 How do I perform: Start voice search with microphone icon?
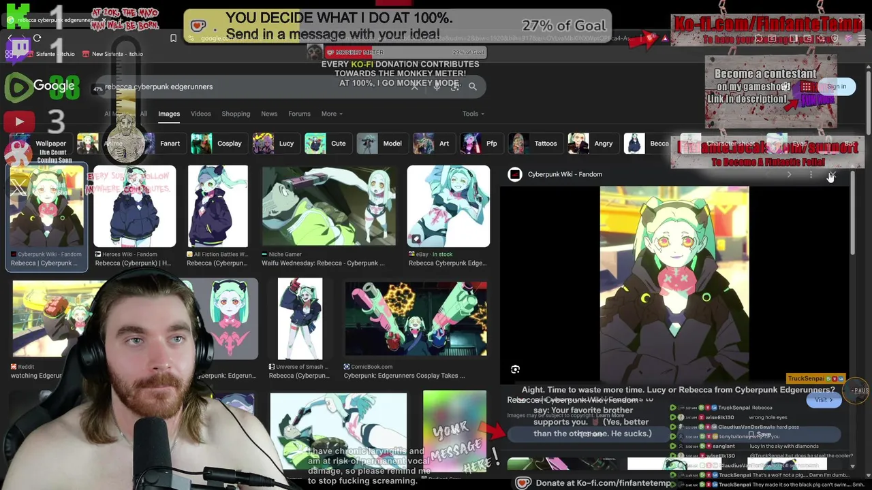pos(437,86)
